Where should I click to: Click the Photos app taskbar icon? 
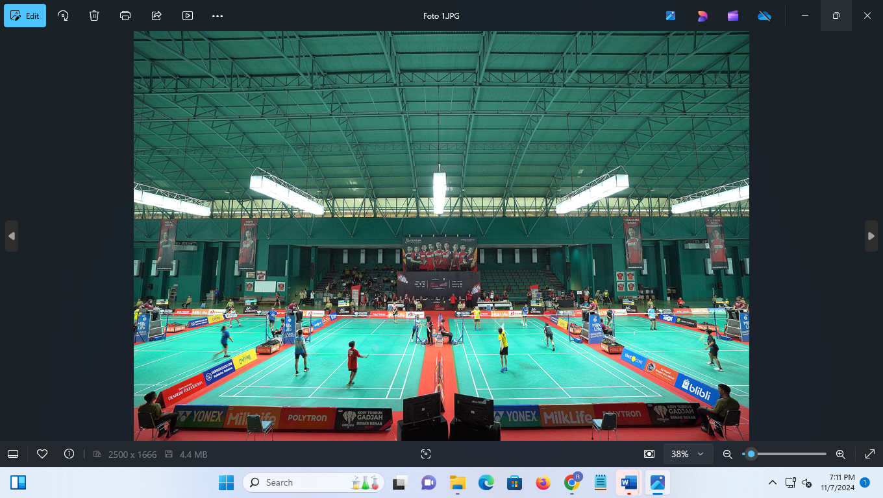point(658,482)
